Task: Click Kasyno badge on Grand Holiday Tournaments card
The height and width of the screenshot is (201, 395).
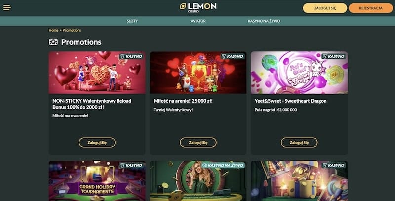Action: [131, 165]
